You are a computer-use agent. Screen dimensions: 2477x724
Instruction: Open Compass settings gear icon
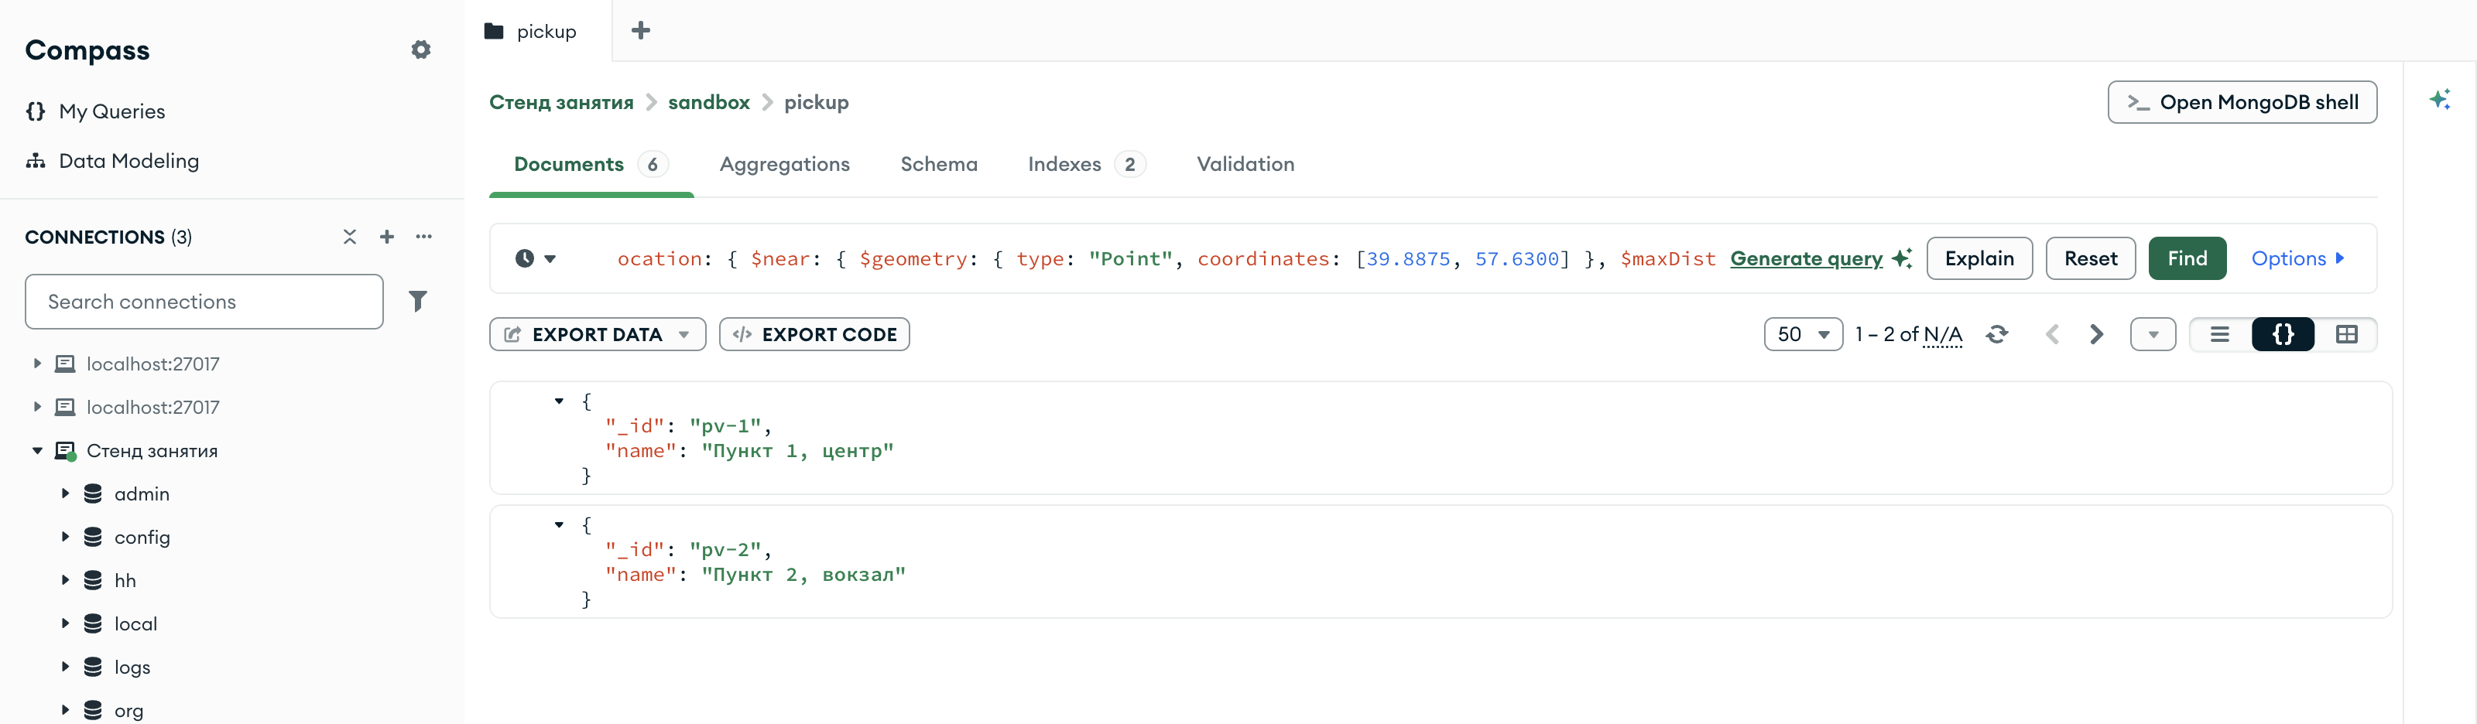click(x=420, y=50)
